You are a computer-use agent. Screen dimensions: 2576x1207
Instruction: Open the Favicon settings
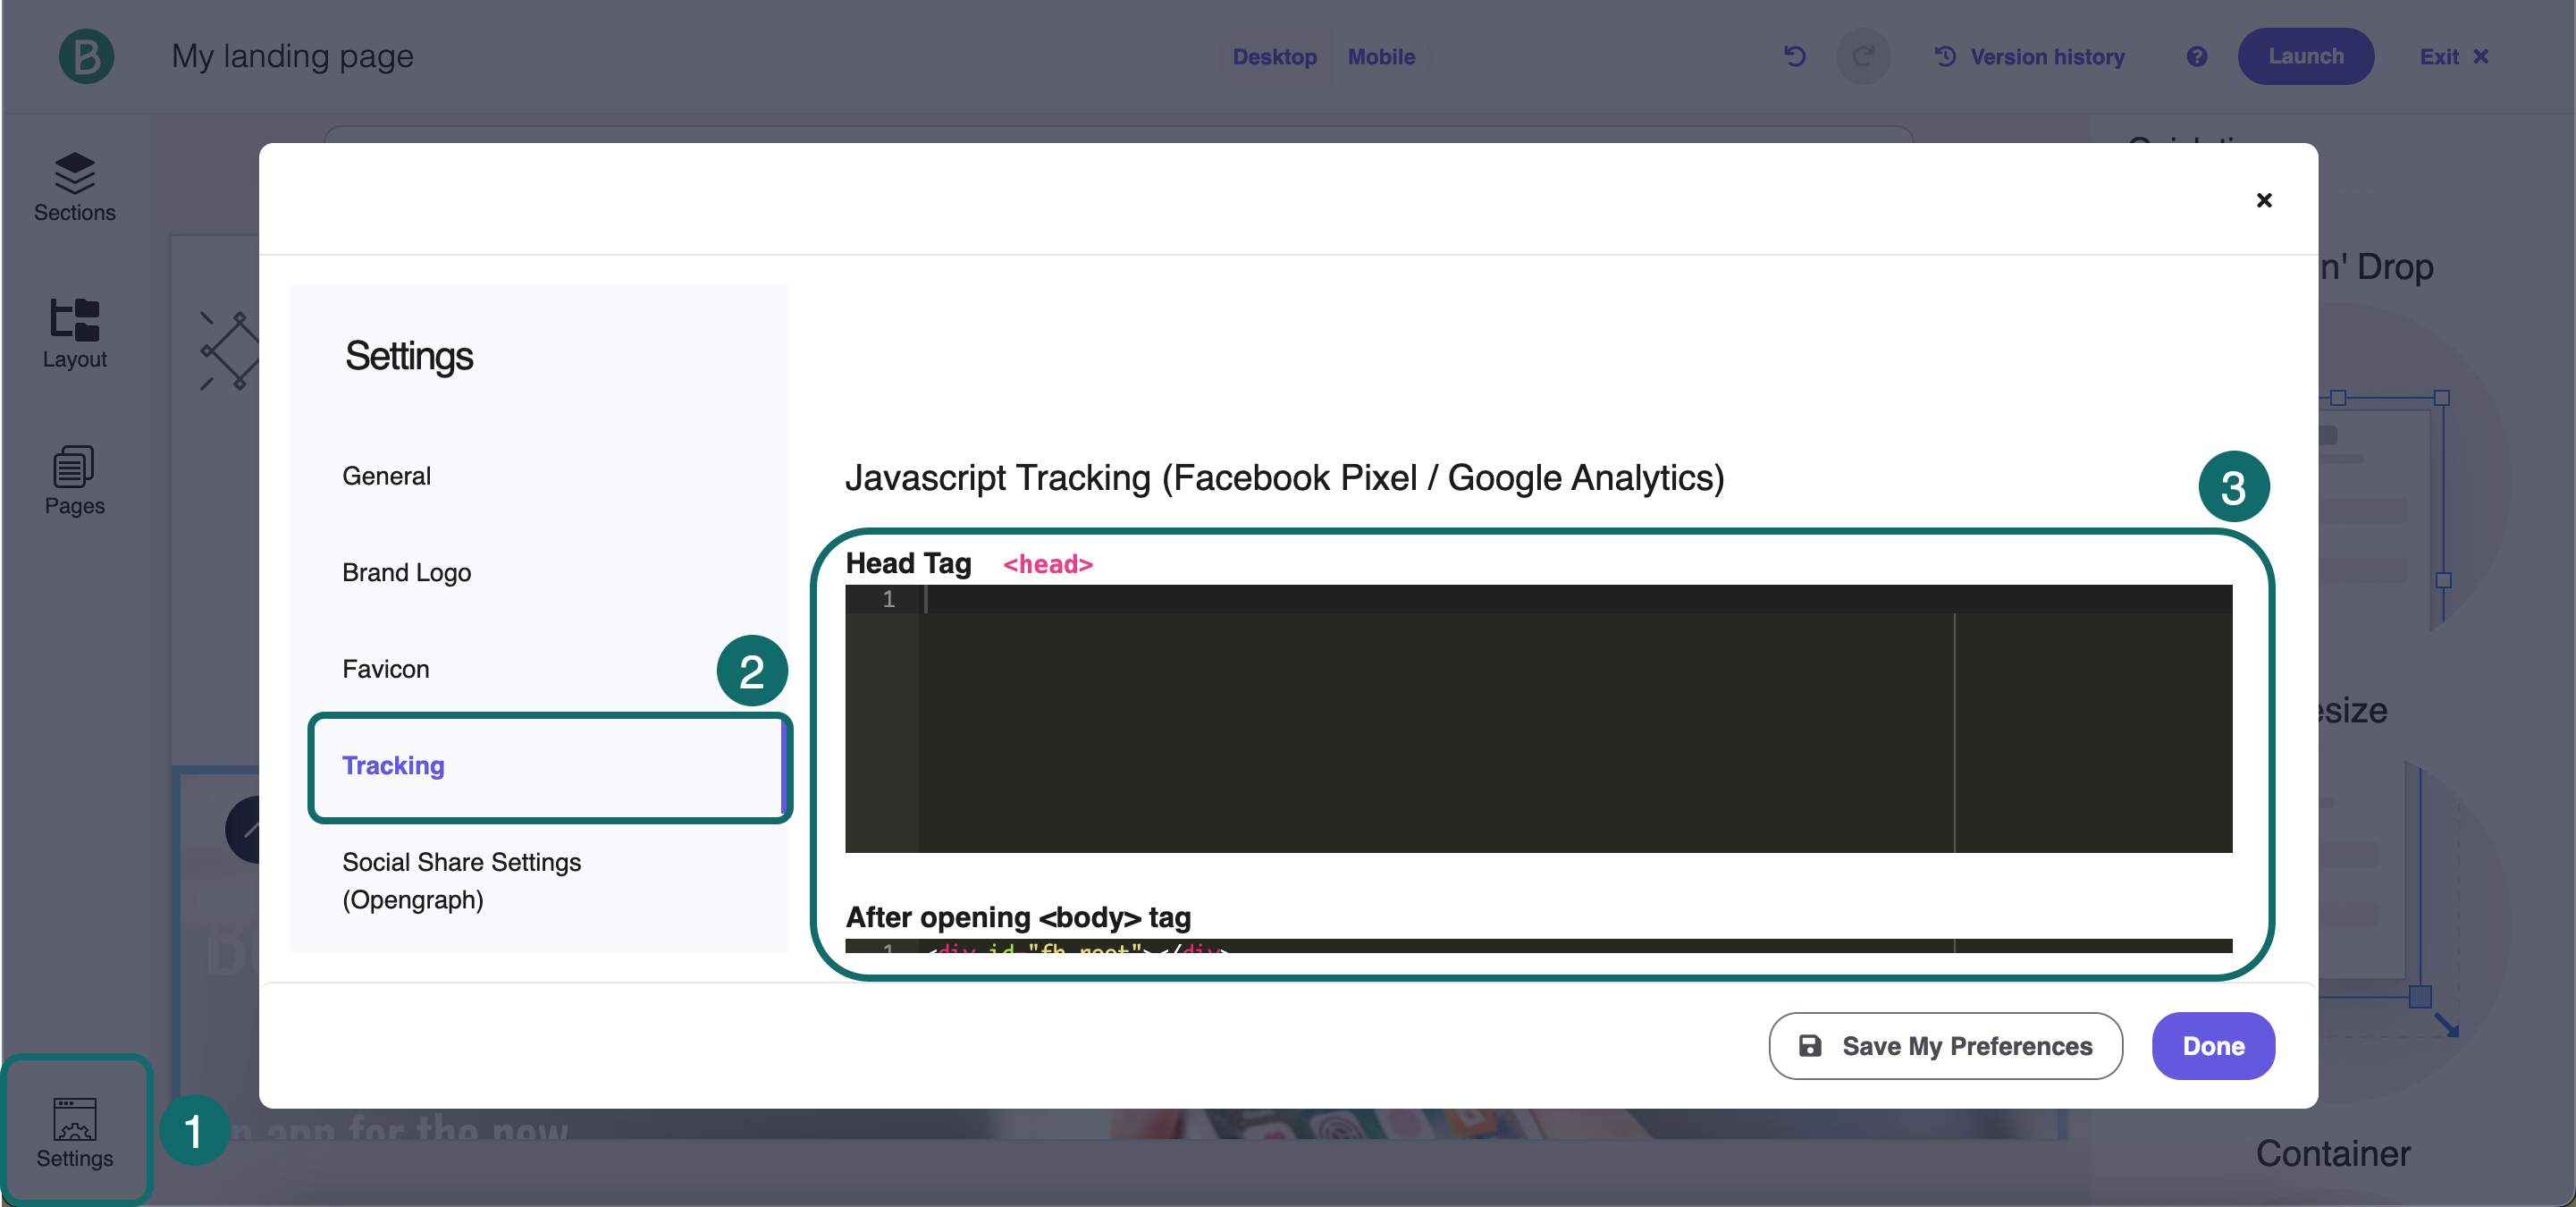[385, 669]
